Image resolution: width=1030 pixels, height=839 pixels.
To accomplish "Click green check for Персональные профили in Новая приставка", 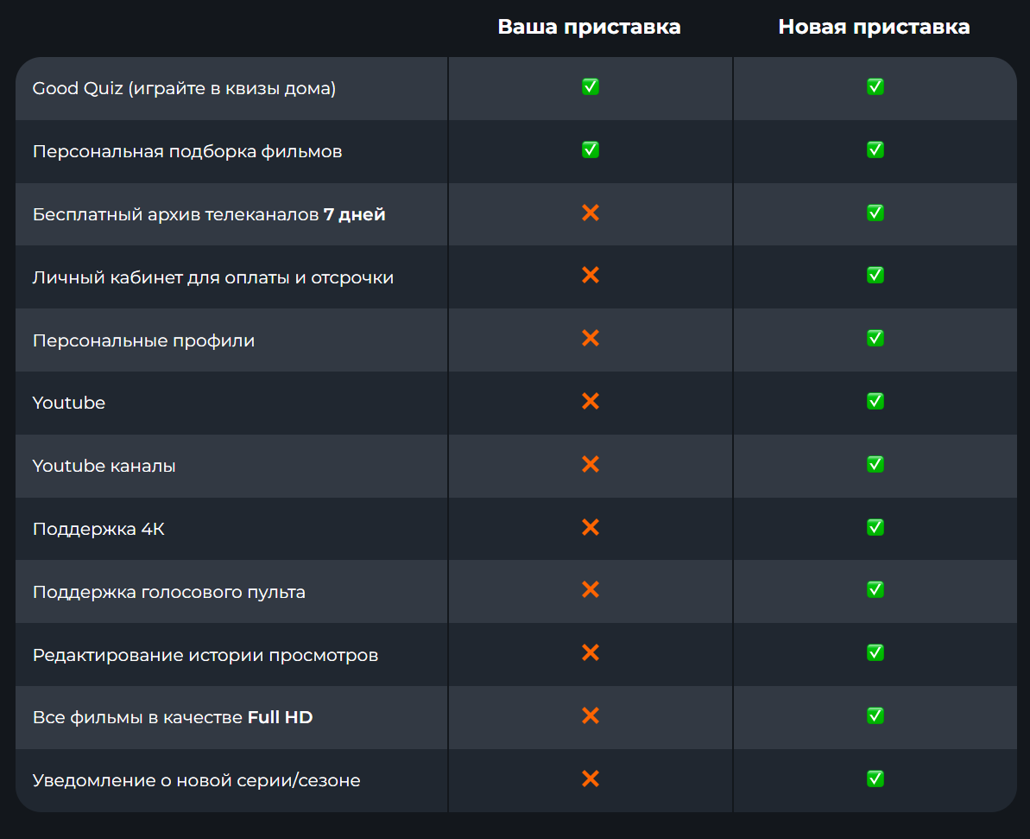I will coord(875,338).
